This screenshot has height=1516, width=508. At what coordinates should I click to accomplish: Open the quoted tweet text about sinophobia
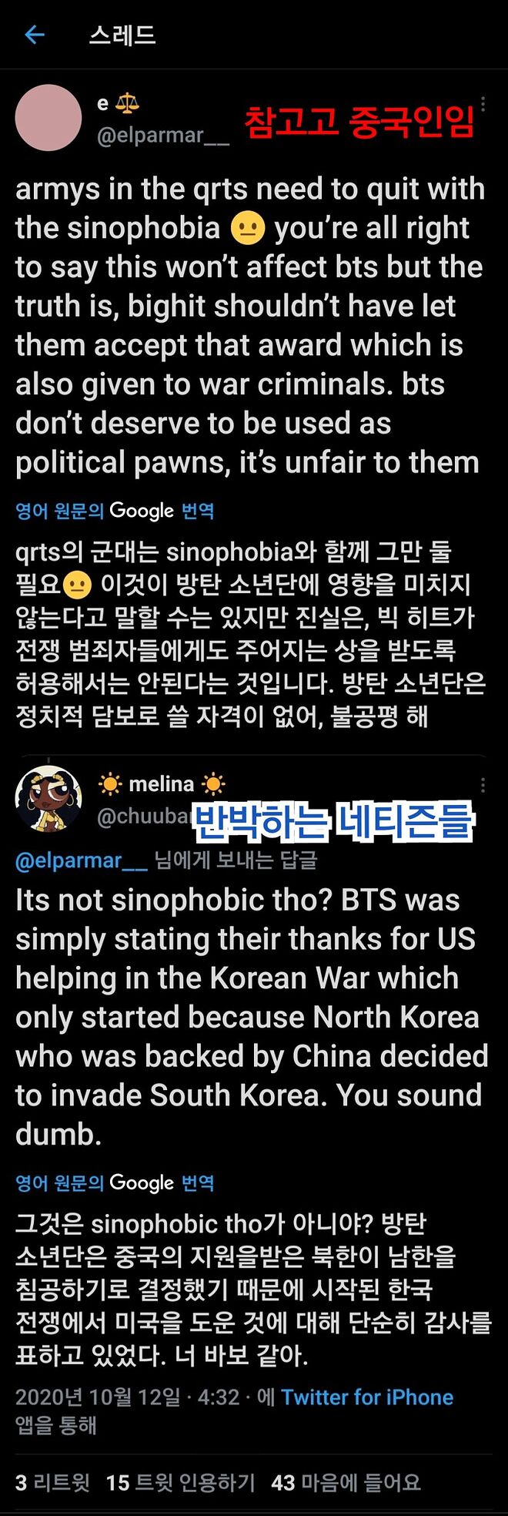250,325
